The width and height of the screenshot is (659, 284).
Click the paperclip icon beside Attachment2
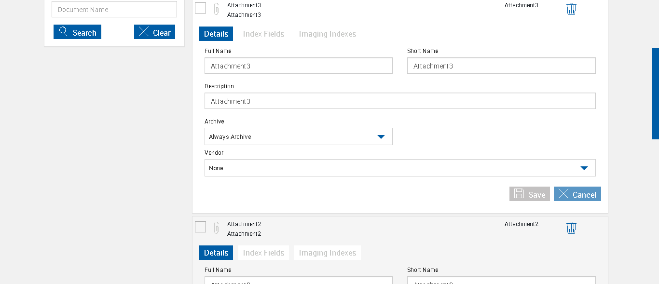point(217,228)
